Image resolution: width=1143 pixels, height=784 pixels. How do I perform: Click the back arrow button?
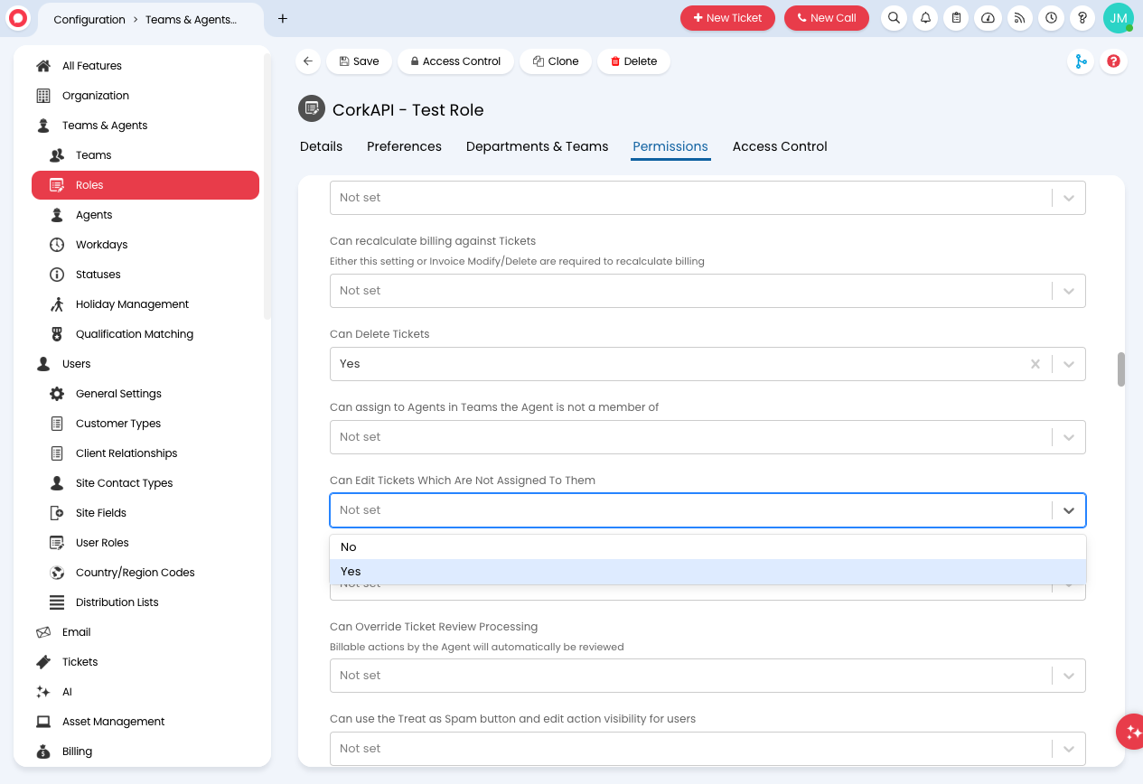308,61
